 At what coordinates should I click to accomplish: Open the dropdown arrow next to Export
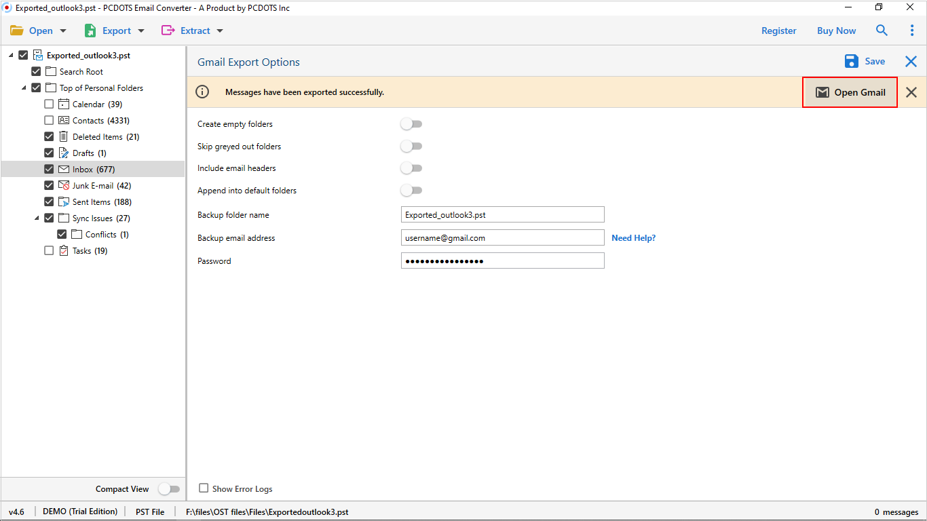click(141, 31)
